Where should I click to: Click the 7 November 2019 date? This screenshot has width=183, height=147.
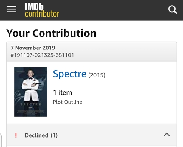click(33, 48)
